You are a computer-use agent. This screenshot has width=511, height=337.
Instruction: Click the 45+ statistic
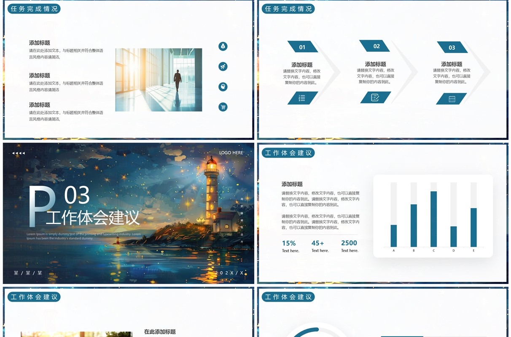point(318,243)
